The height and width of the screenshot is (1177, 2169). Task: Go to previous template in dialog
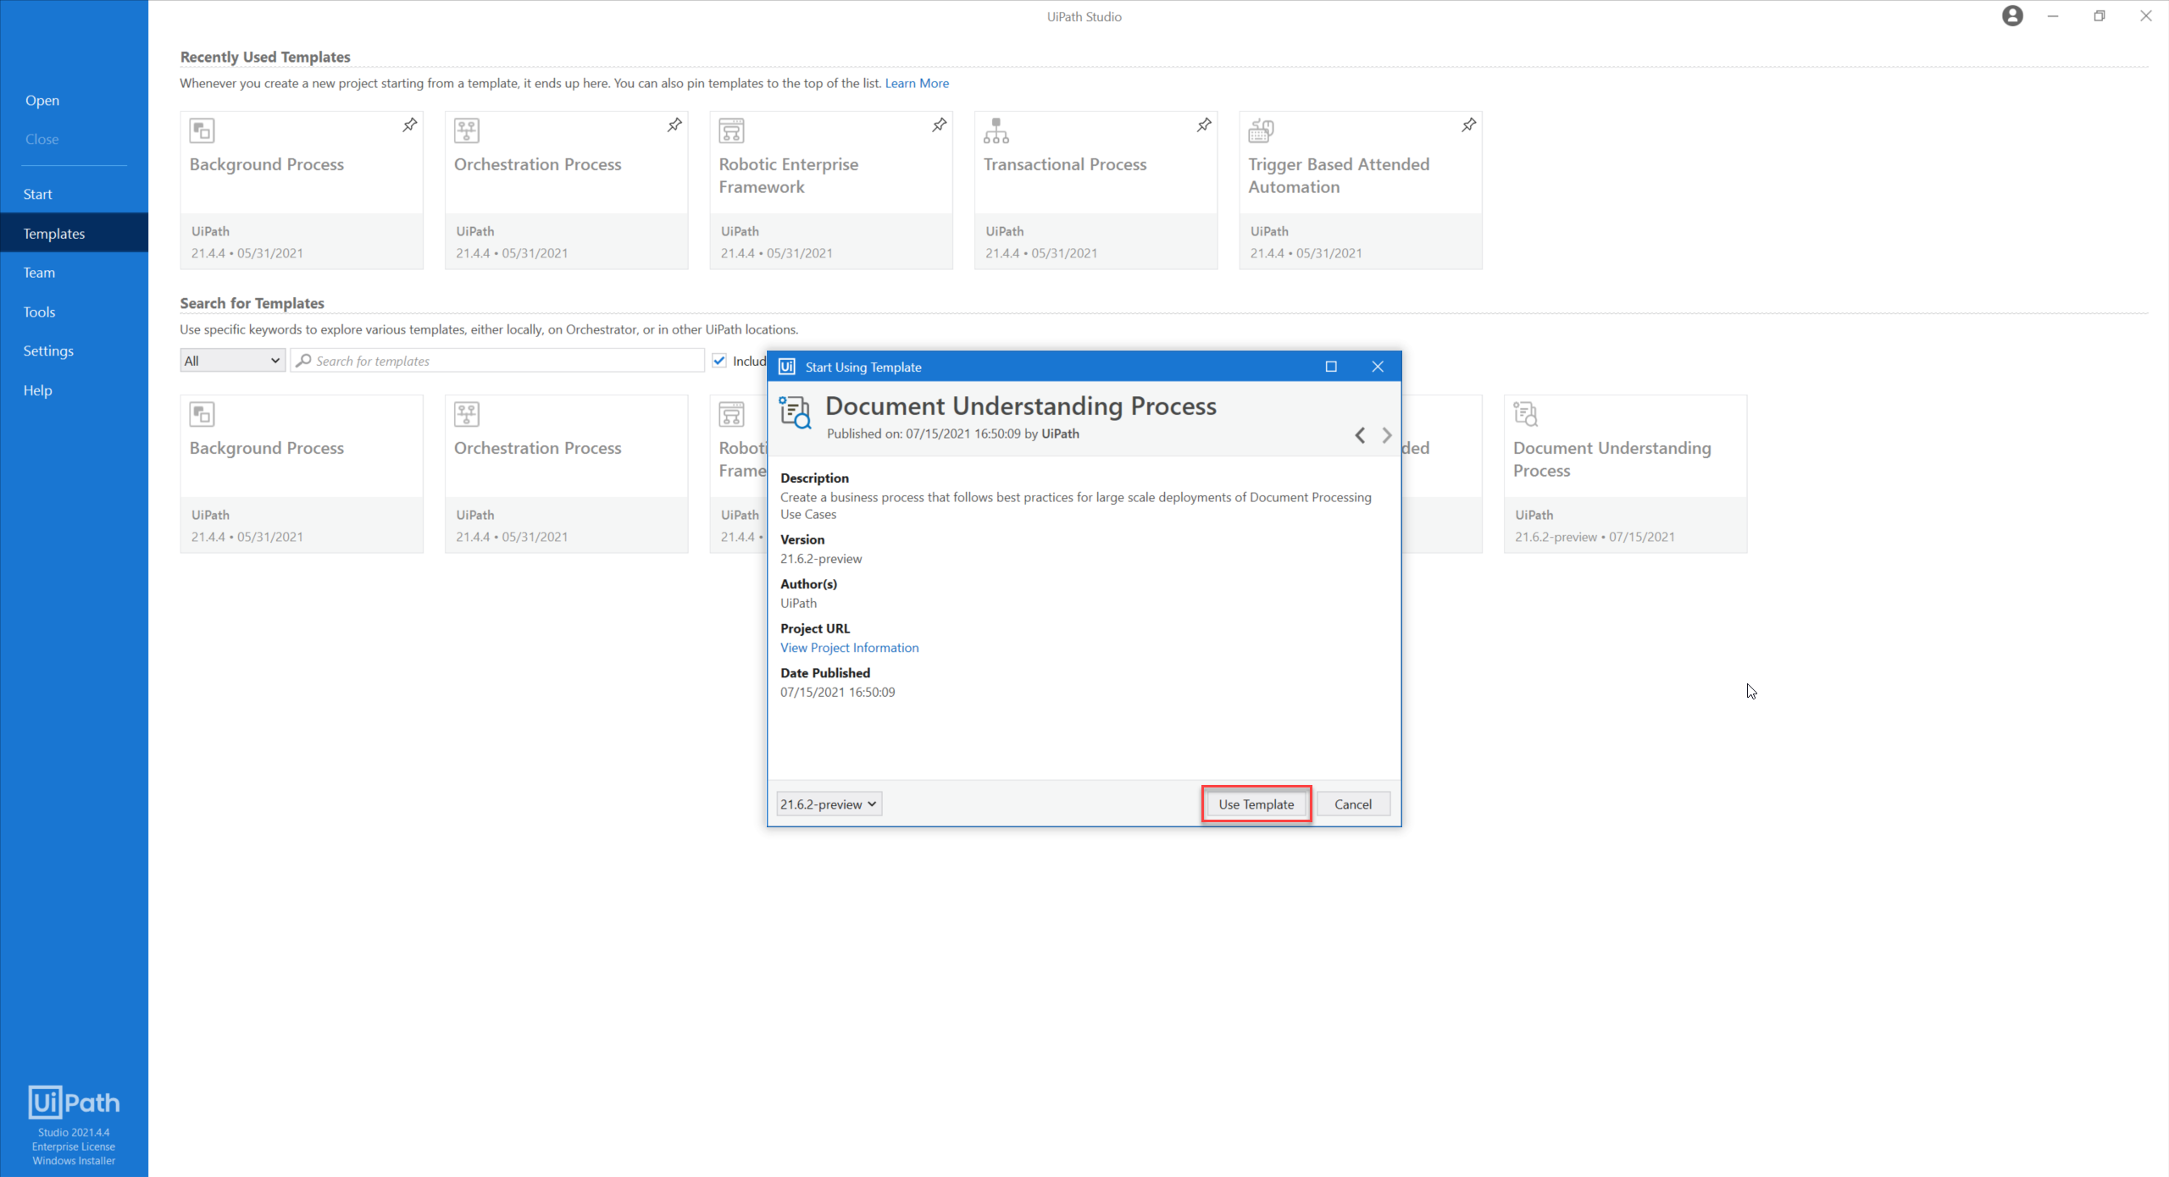click(x=1359, y=435)
